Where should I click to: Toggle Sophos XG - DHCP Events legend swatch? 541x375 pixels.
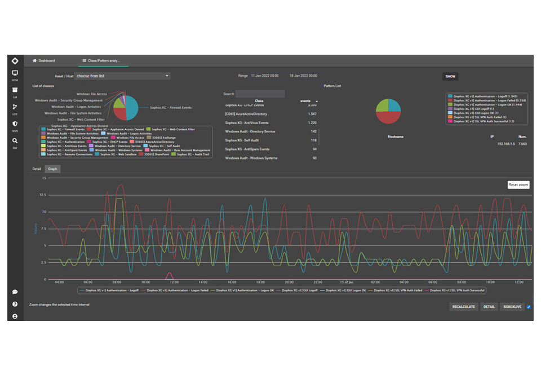(x=89, y=142)
